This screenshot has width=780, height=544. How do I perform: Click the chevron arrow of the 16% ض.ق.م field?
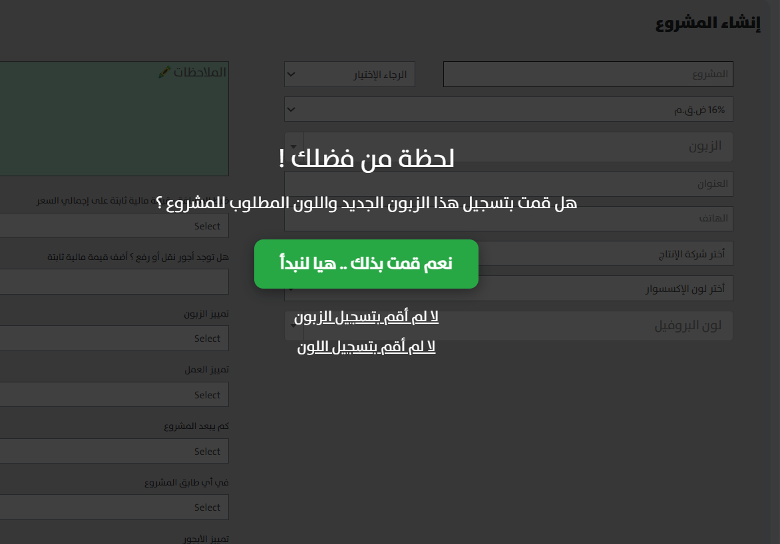(x=291, y=110)
